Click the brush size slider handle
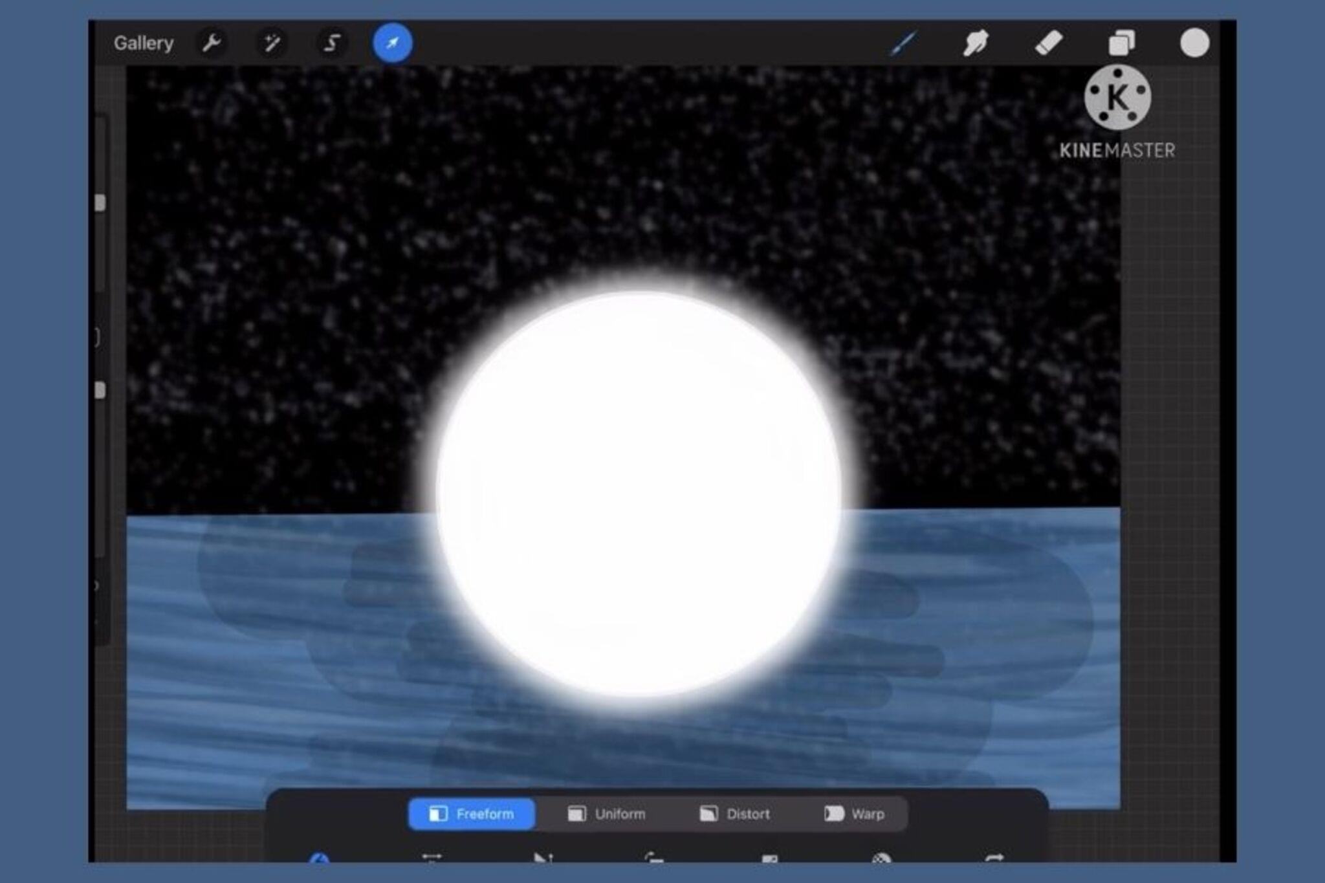This screenshot has height=883, width=1325. click(100, 203)
